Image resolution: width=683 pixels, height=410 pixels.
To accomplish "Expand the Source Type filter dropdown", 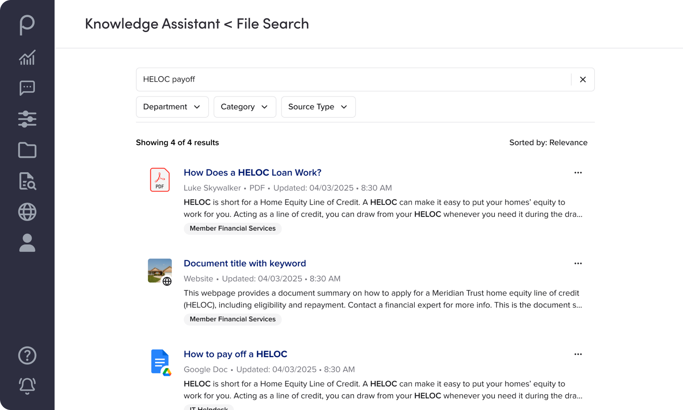I will click(x=318, y=107).
